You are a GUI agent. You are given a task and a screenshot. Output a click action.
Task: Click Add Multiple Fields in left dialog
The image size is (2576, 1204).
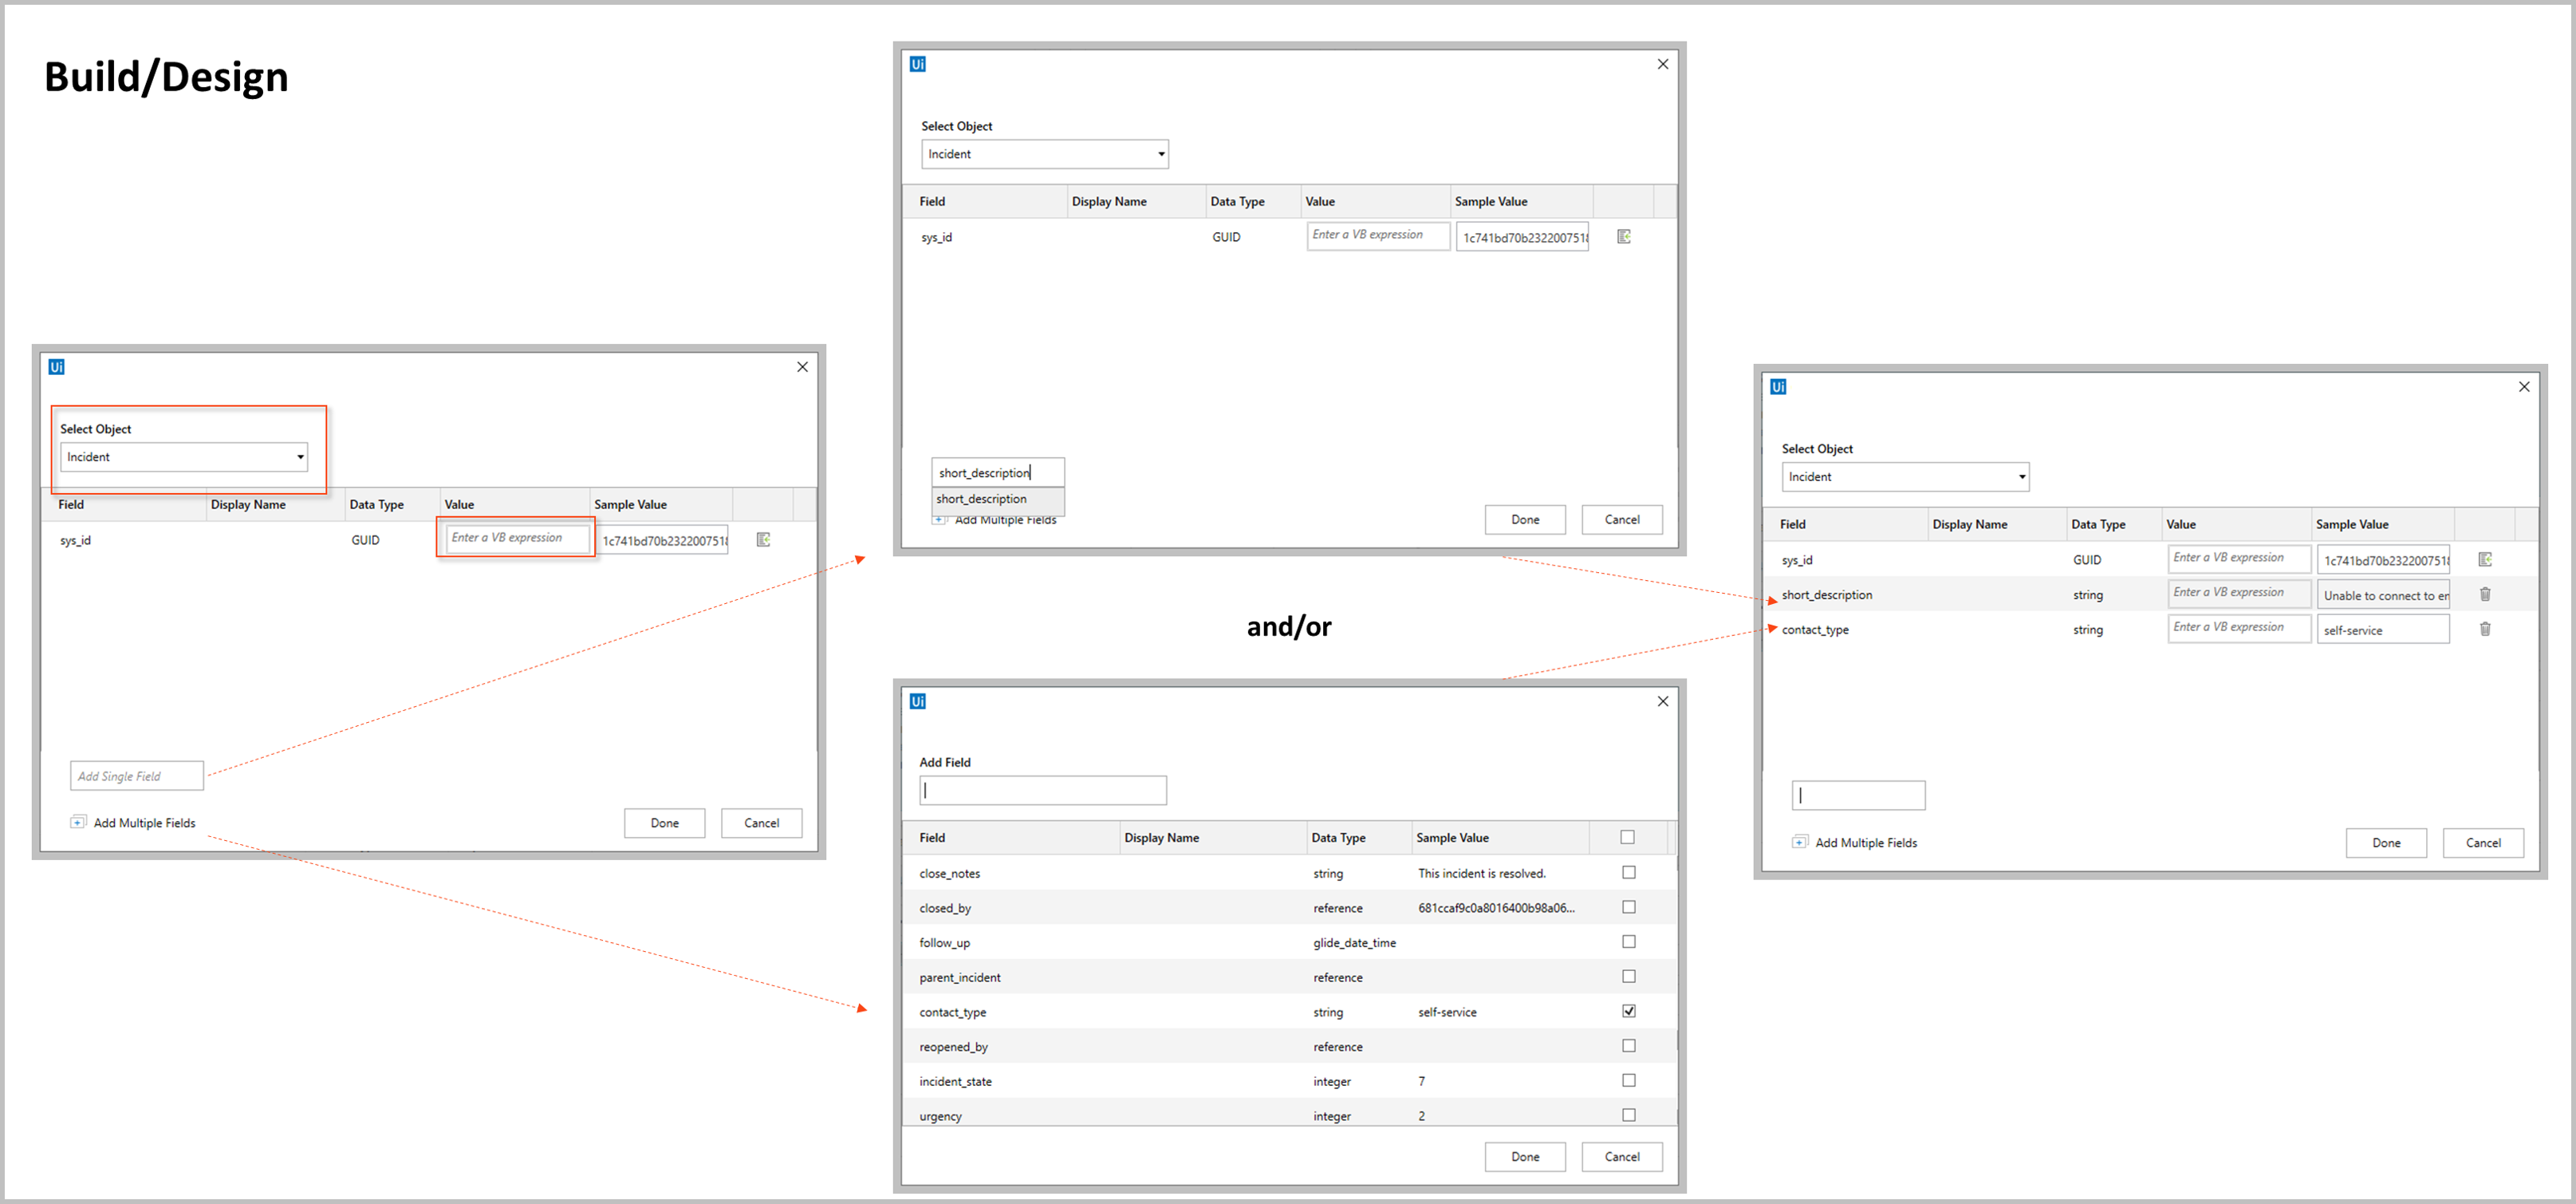click(x=144, y=823)
